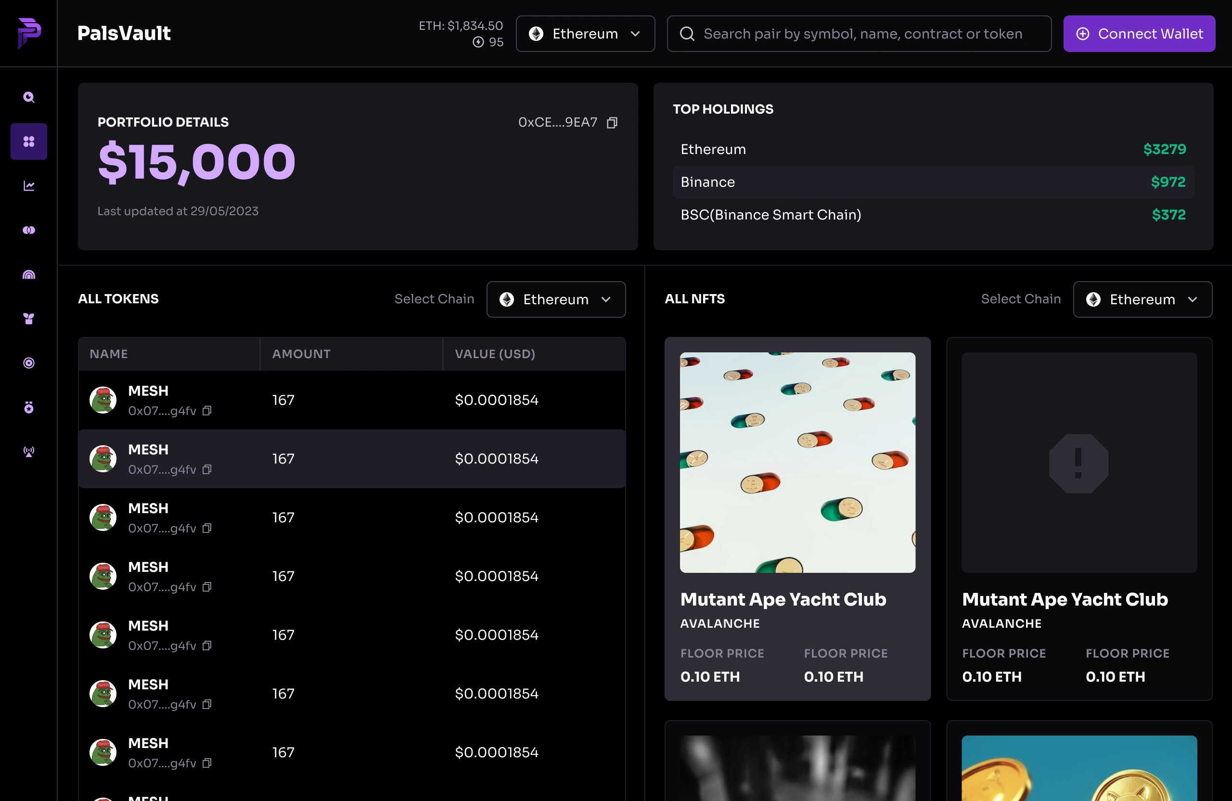Select the BSC(Binance Smart Chain) holding

tap(933, 215)
